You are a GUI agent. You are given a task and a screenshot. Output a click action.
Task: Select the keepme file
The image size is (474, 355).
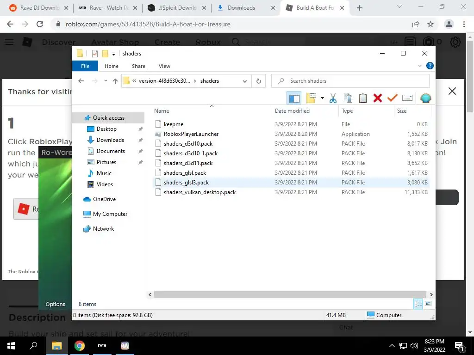(174, 124)
